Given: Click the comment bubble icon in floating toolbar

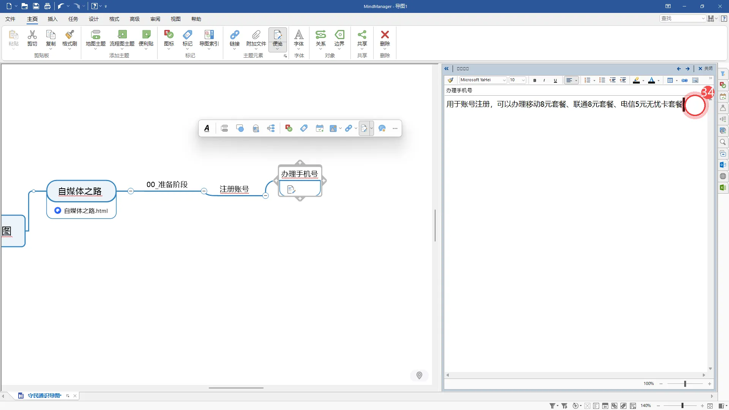Looking at the screenshot, I should coord(382,128).
